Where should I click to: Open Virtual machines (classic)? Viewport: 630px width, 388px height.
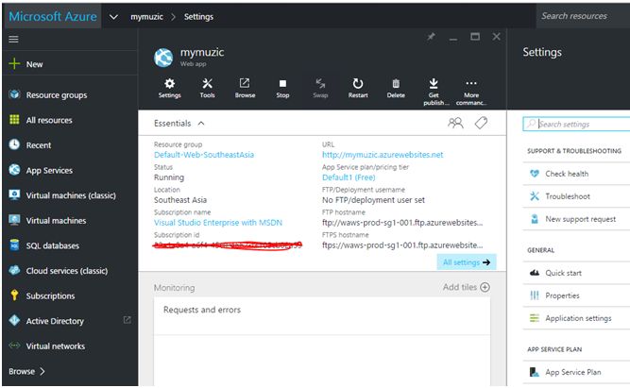pyautogui.click(x=71, y=195)
